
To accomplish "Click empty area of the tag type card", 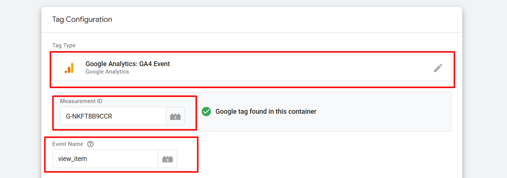I will (x=295, y=68).
